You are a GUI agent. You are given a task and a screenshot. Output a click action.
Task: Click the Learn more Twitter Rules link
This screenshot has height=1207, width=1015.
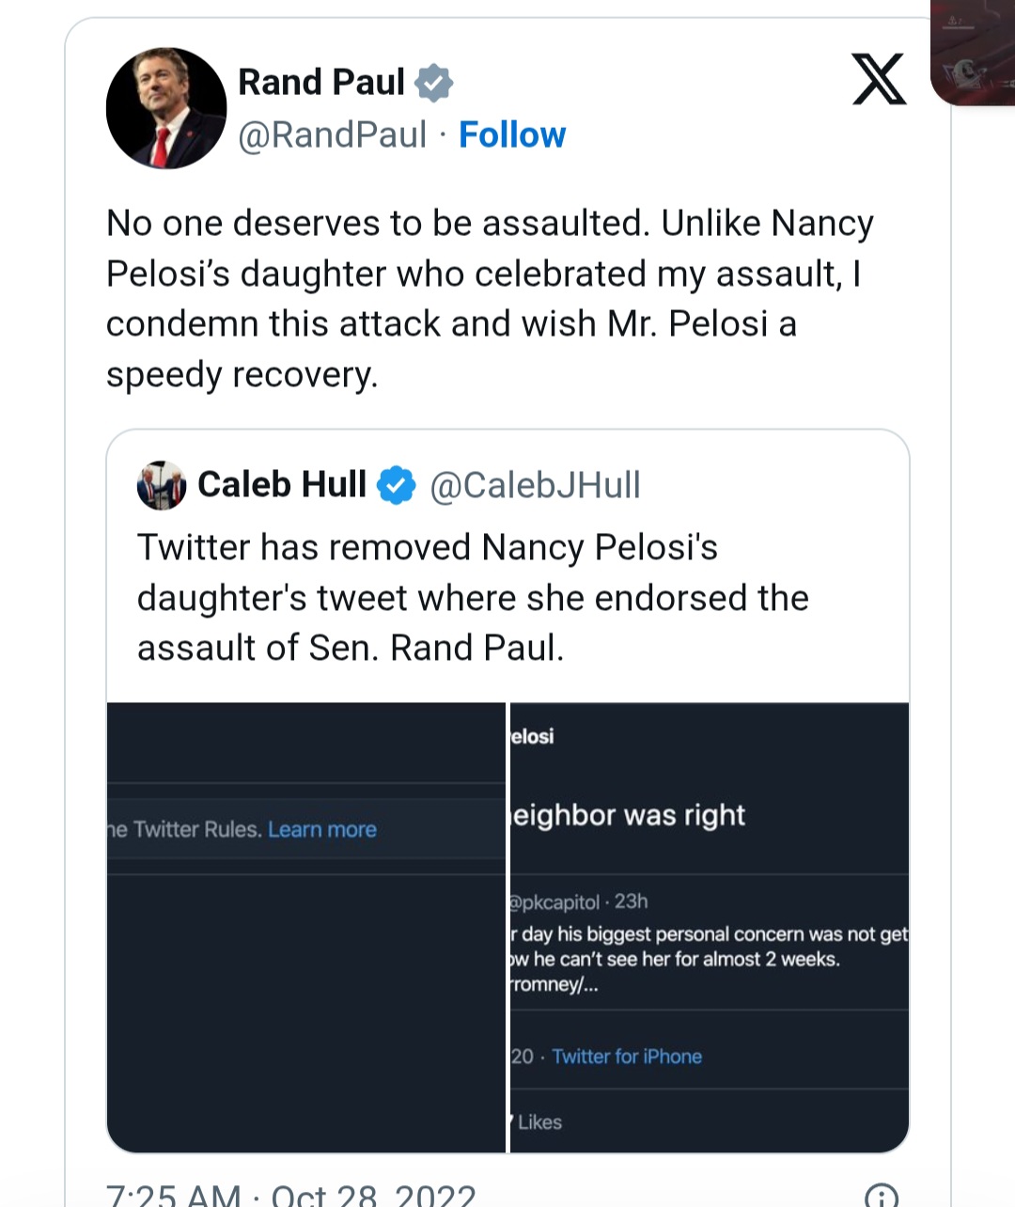pos(322,829)
